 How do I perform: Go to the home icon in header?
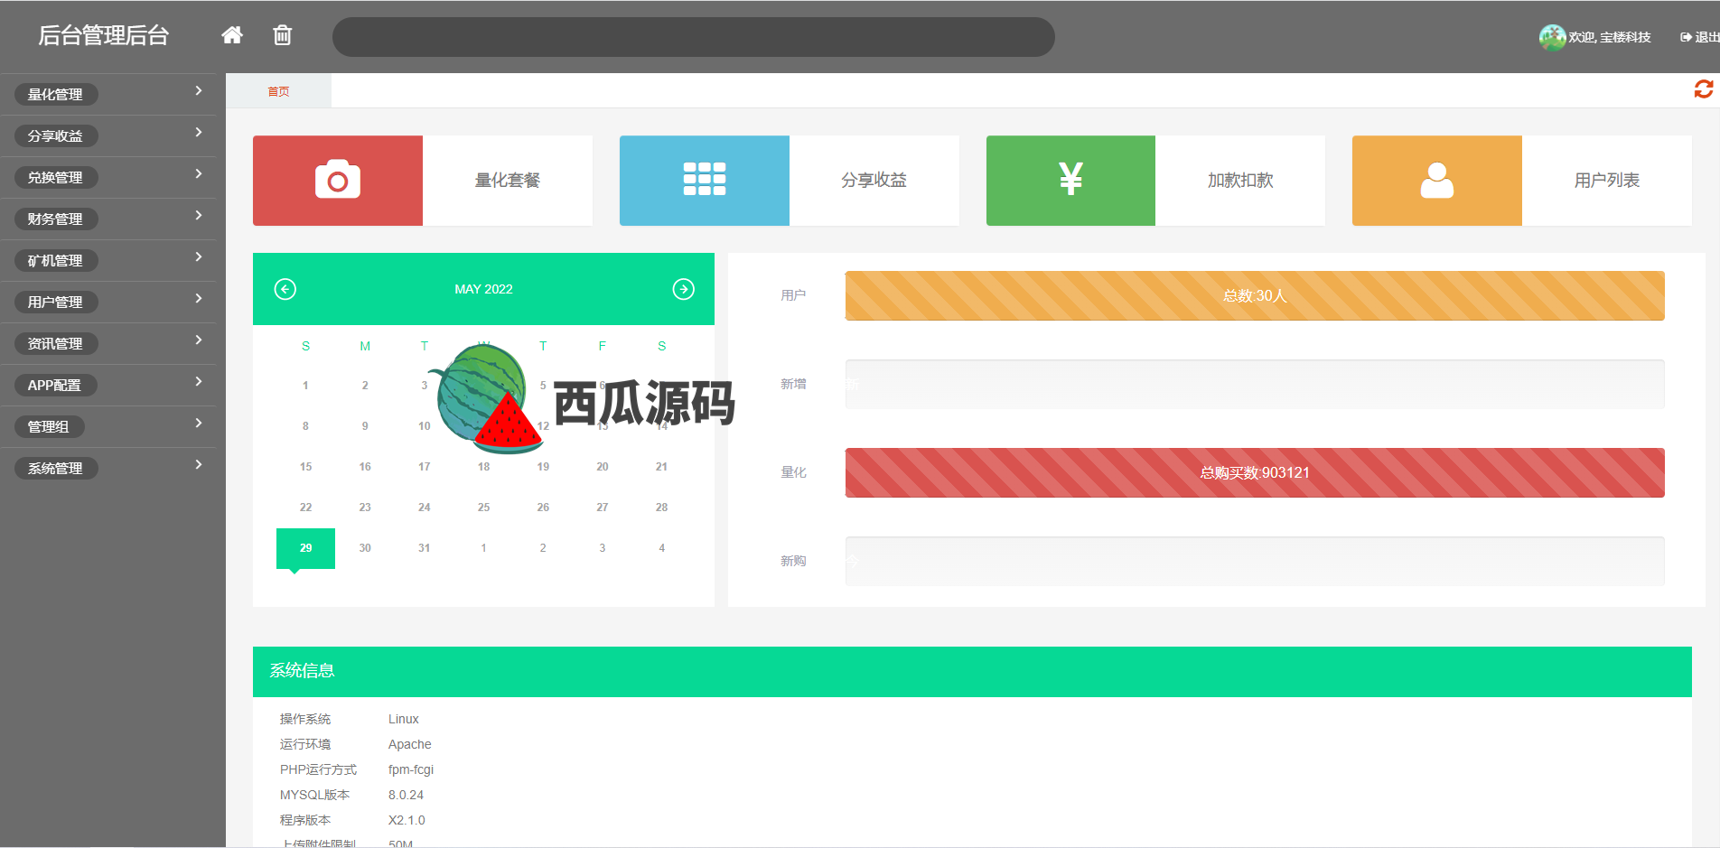[x=232, y=35]
